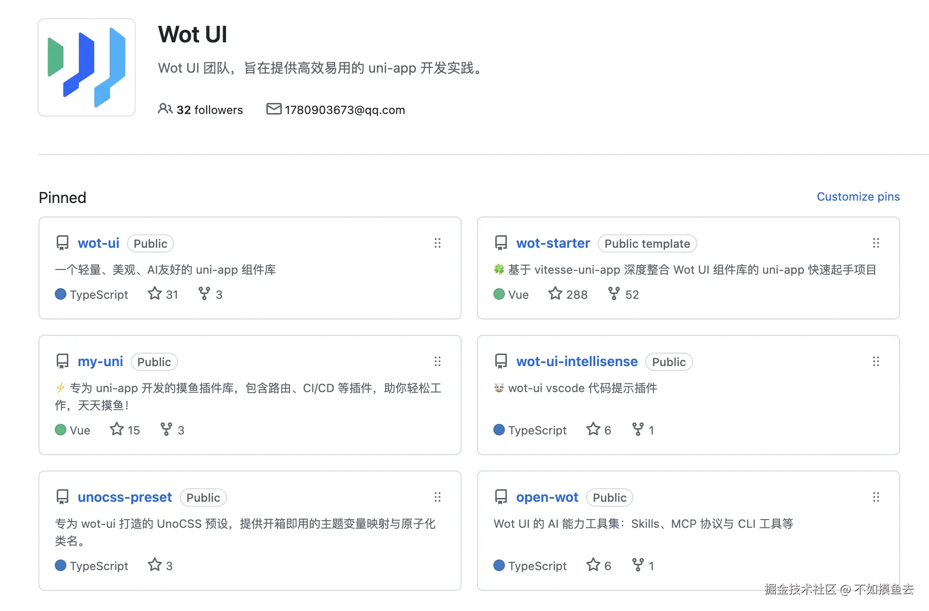Click Customize pins
The width and height of the screenshot is (929, 611).
click(858, 197)
